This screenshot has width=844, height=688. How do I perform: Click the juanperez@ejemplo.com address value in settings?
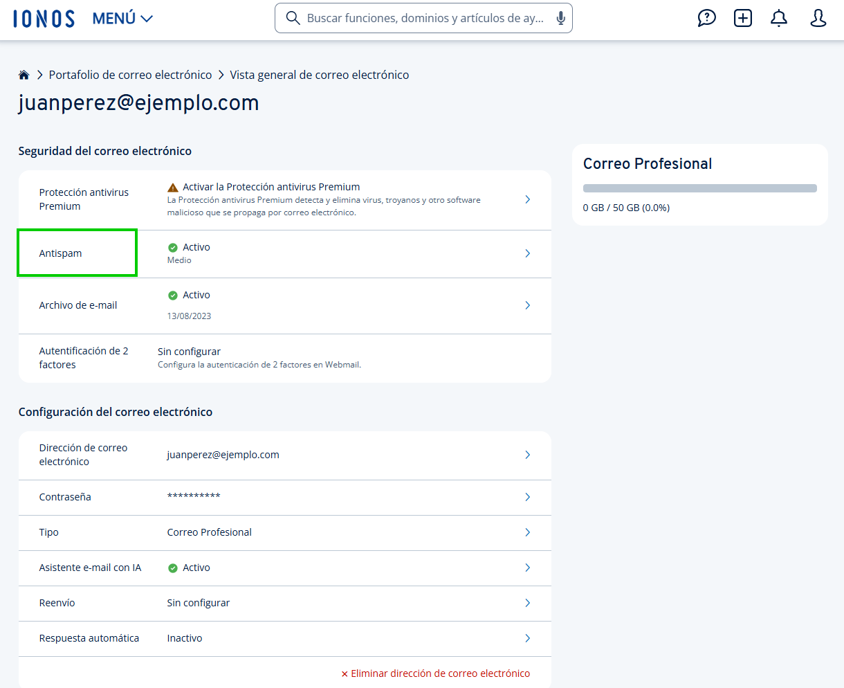223,455
